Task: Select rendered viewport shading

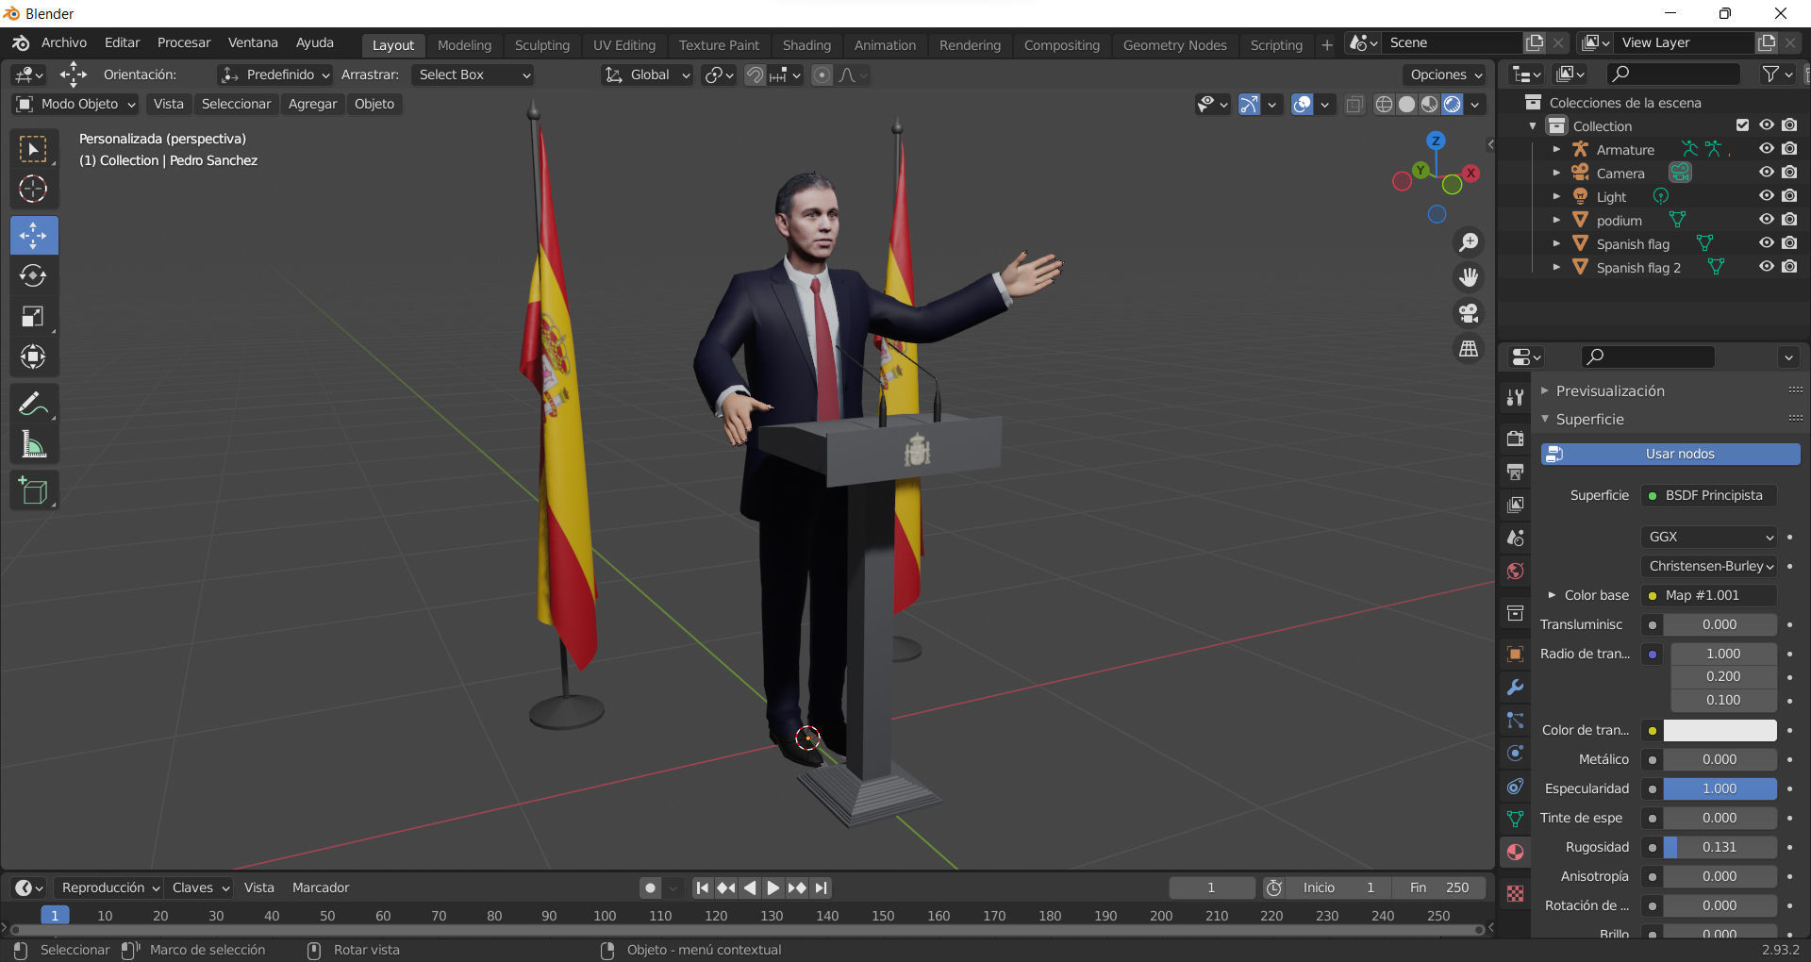Action: [1453, 105]
